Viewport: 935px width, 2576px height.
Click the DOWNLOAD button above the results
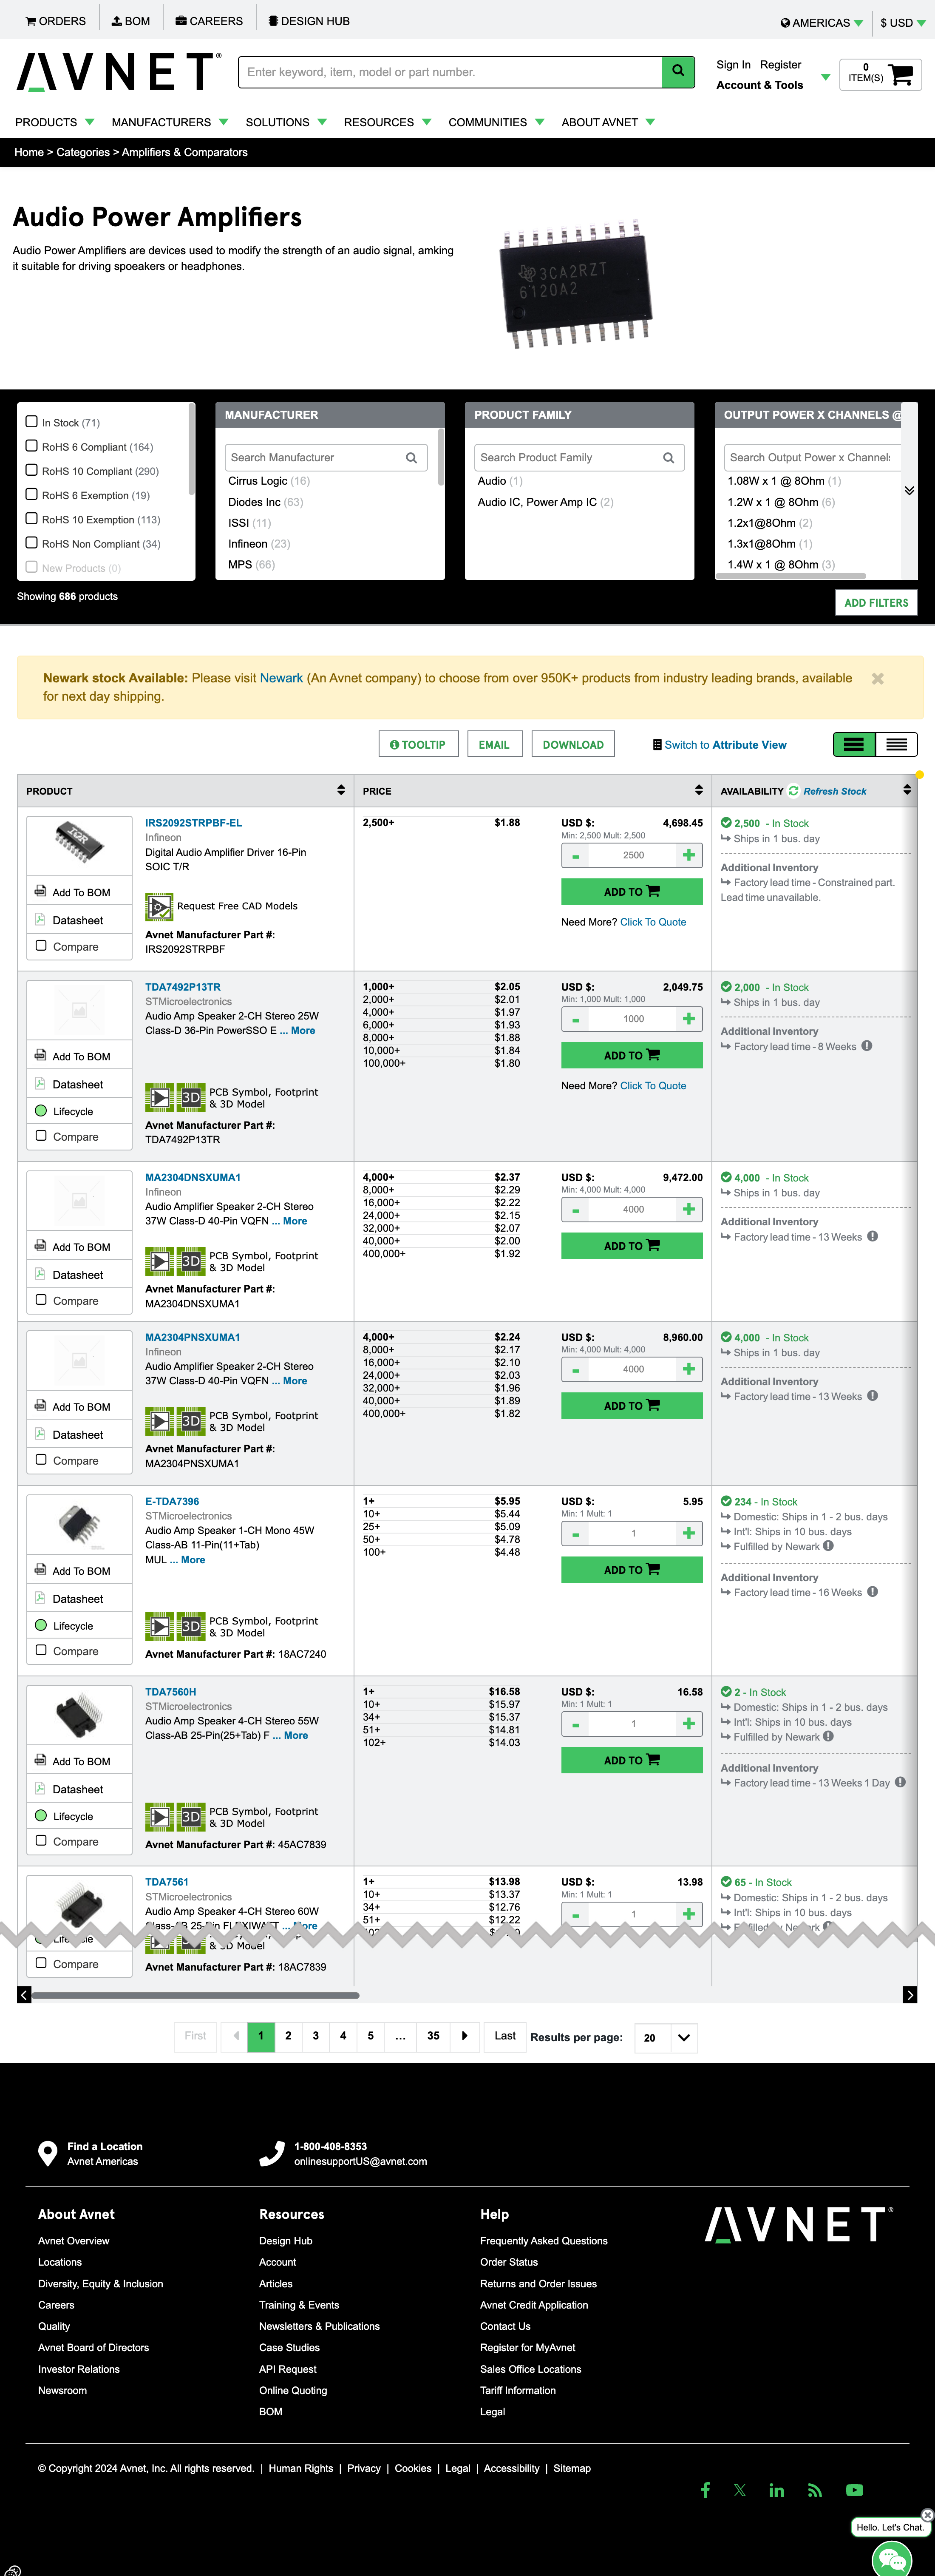tap(572, 744)
